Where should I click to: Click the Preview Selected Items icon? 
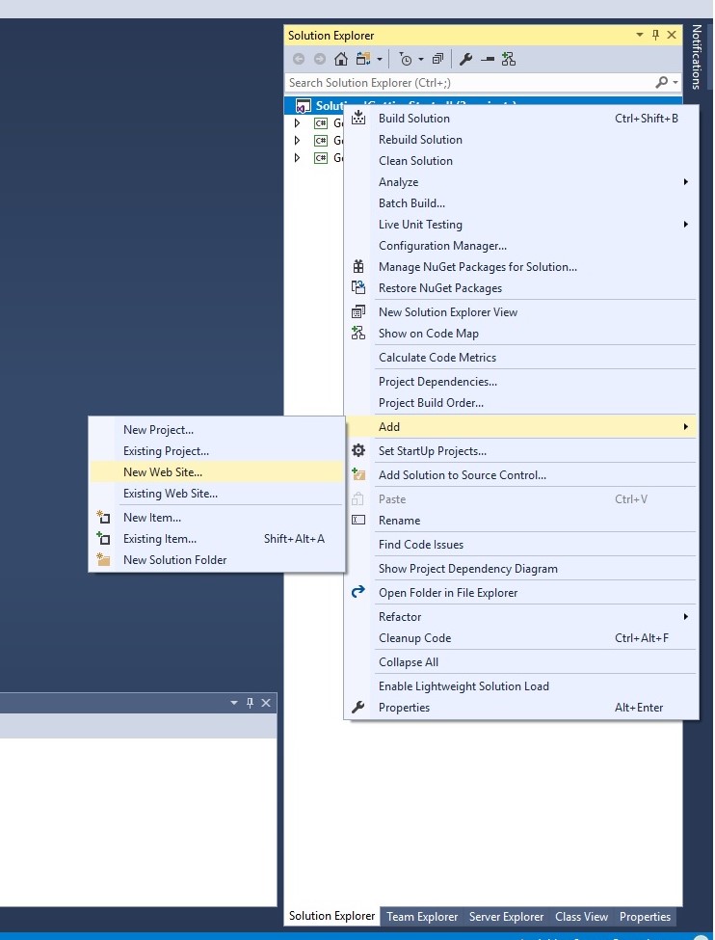(x=488, y=59)
